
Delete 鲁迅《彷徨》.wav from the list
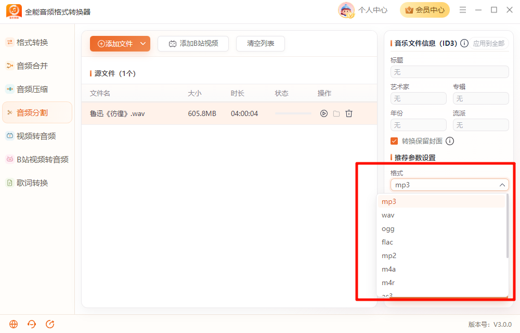click(349, 113)
